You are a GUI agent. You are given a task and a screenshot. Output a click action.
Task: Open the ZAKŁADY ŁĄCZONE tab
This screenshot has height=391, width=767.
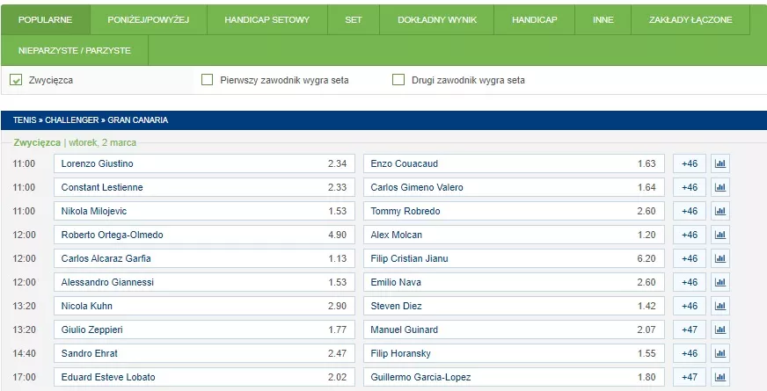(690, 20)
